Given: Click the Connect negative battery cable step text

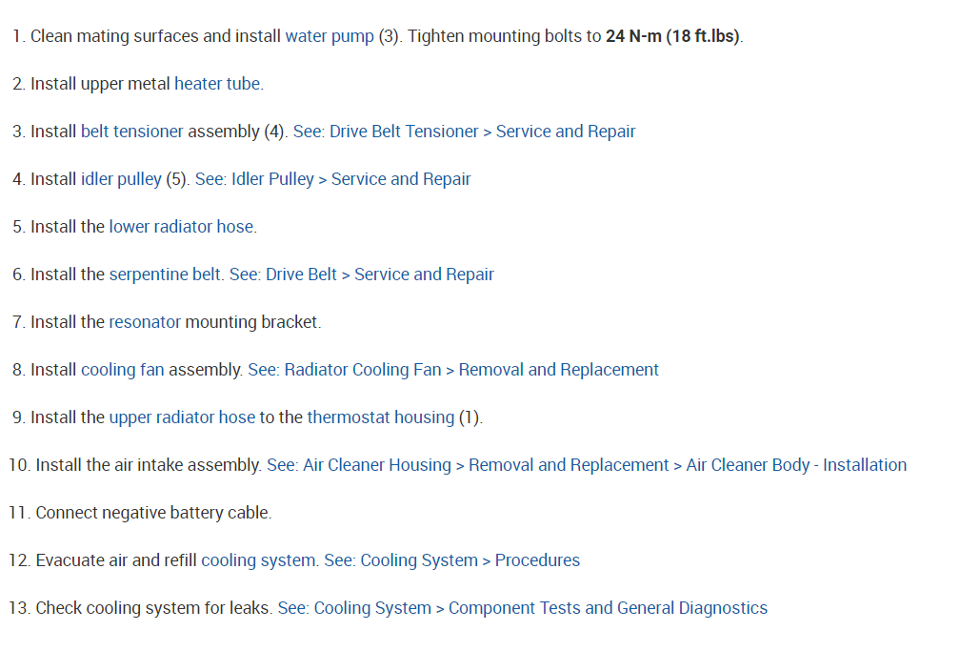Looking at the screenshot, I should (x=153, y=513).
